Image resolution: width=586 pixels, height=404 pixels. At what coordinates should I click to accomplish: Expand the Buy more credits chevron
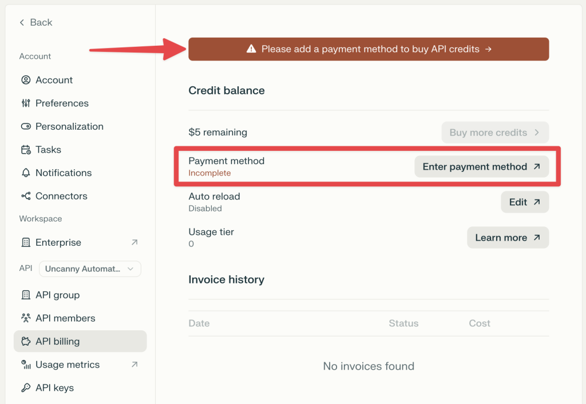pos(537,132)
